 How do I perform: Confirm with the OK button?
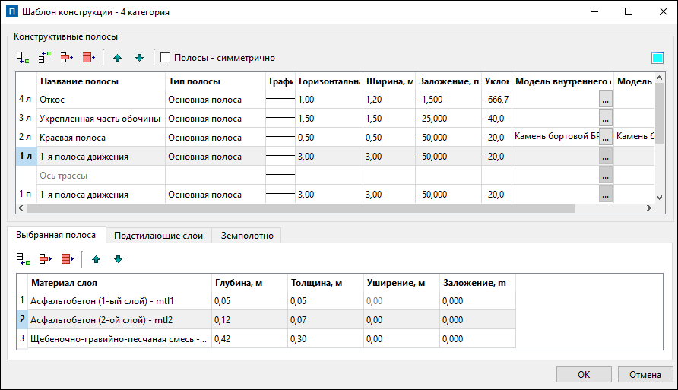(x=584, y=375)
